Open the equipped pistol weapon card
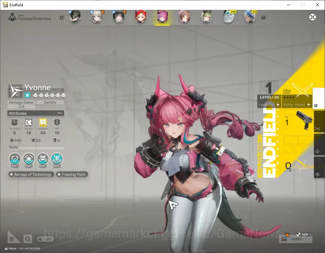325x253 pixels. (x=298, y=122)
